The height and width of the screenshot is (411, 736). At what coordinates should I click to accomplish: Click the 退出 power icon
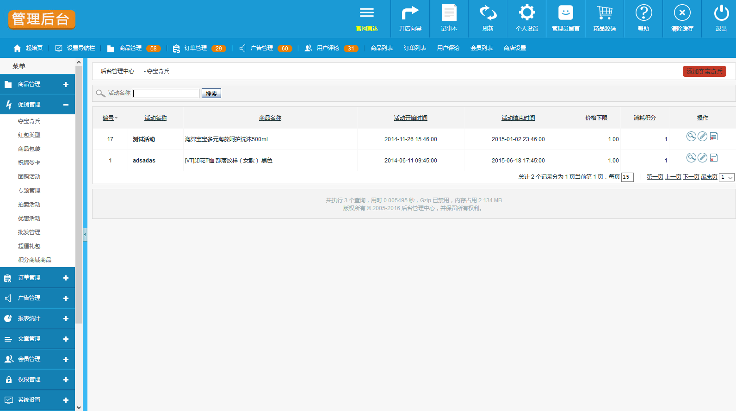tap(721, 13)
